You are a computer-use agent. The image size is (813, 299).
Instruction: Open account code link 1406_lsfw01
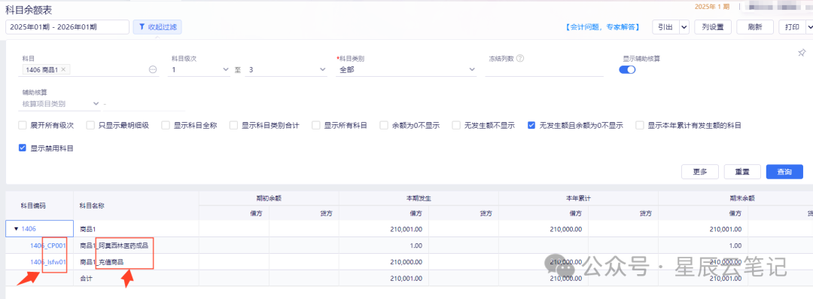click(47, 262)
